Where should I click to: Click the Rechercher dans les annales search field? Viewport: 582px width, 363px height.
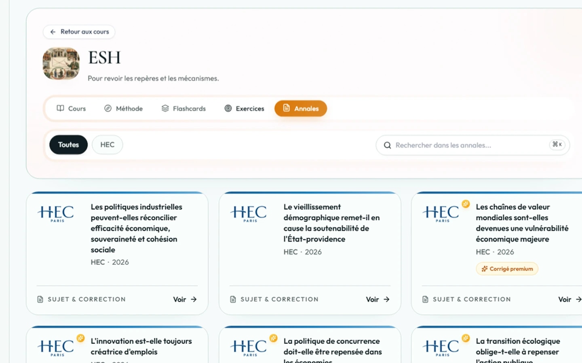tap(472, 145)
